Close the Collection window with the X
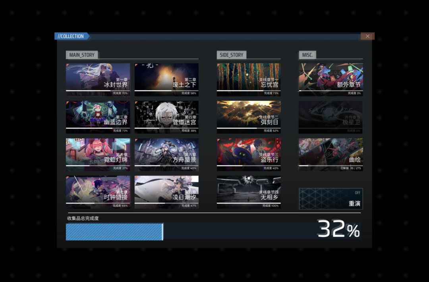429x282 pixels. (367, 36)
